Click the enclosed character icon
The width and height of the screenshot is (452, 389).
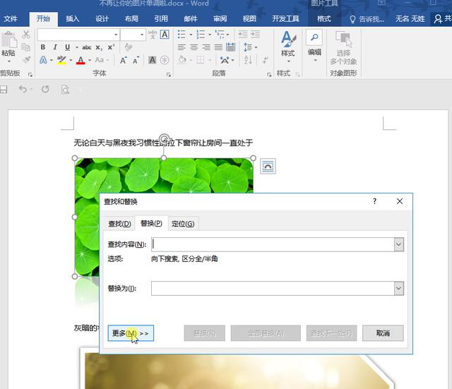click(165, 60)
